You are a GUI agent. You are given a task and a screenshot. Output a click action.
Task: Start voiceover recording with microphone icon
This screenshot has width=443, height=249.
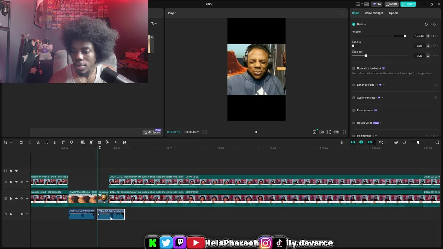342,142
